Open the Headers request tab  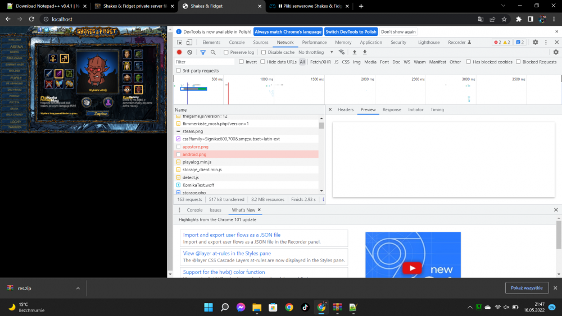click(x=346, y=109)
